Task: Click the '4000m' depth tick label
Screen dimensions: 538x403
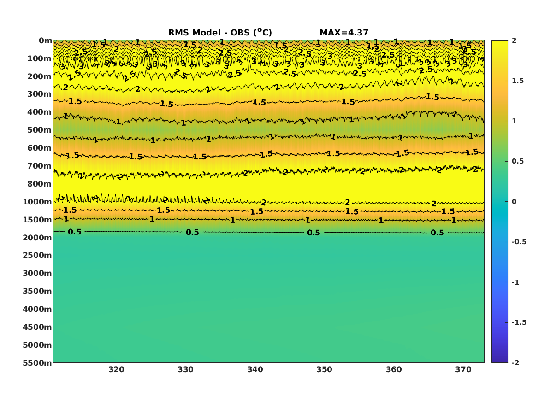Action: 37,309
